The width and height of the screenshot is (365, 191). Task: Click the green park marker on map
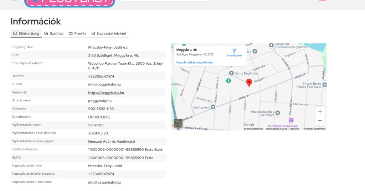(228, 81)
